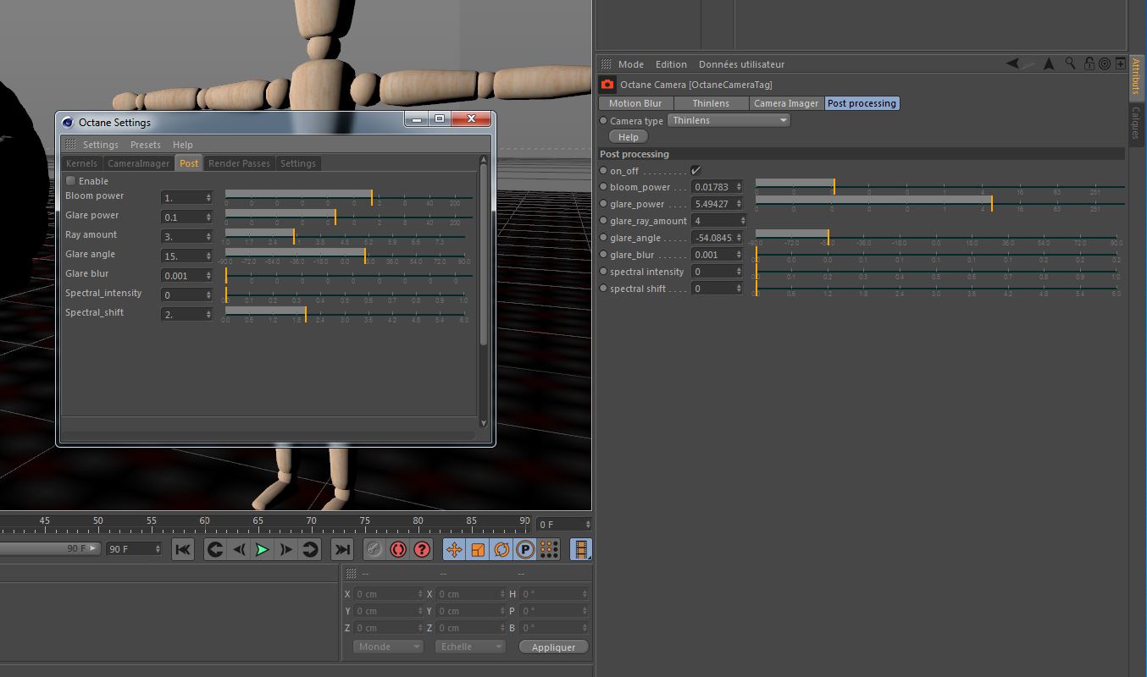Open the Echelle dropdown
The image size is (1147, 677).
[470, 647]
